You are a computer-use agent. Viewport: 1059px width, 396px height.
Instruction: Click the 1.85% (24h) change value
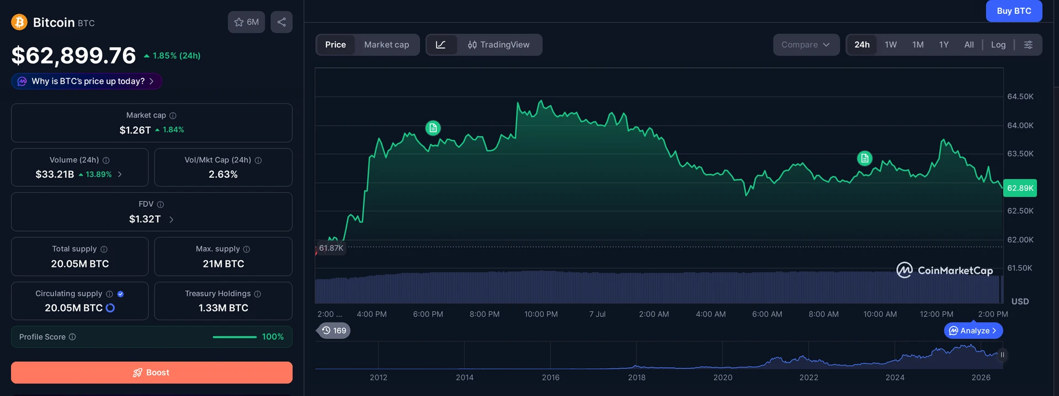176,56
